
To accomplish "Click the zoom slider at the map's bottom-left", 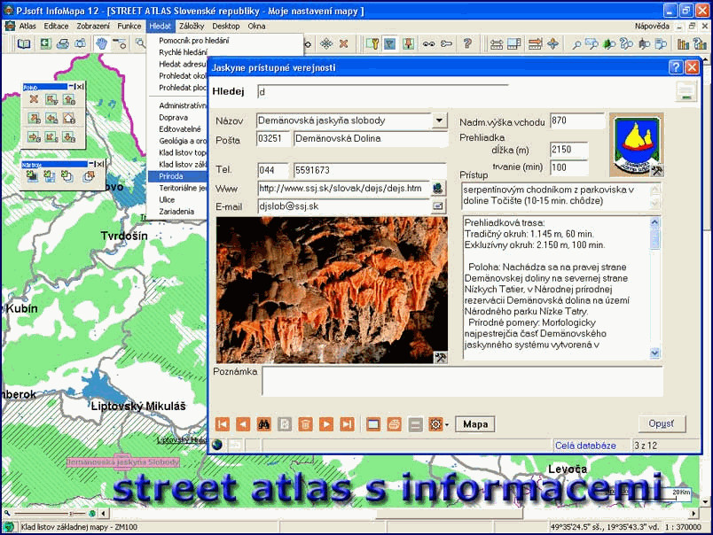I will click(49, 513).
